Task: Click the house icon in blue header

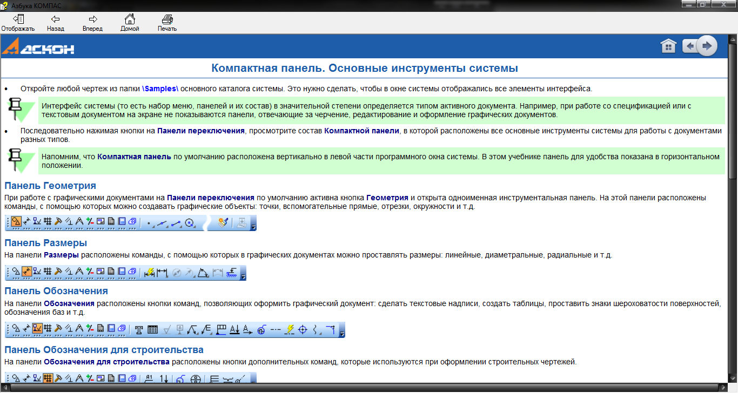Action: (x=669, y=46)
